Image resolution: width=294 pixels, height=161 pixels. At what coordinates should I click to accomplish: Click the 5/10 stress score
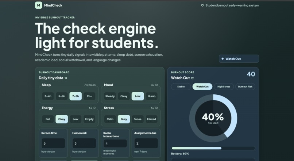click(x=154, y=108)
